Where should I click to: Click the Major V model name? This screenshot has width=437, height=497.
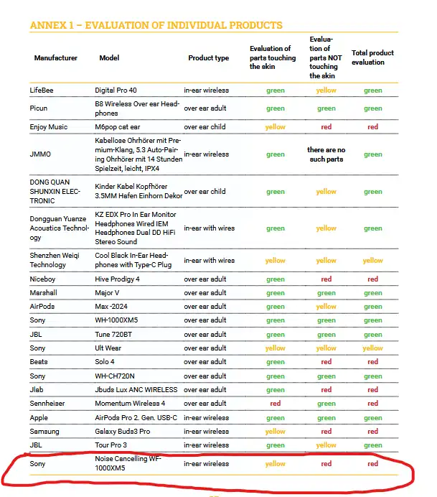point(107,293)
